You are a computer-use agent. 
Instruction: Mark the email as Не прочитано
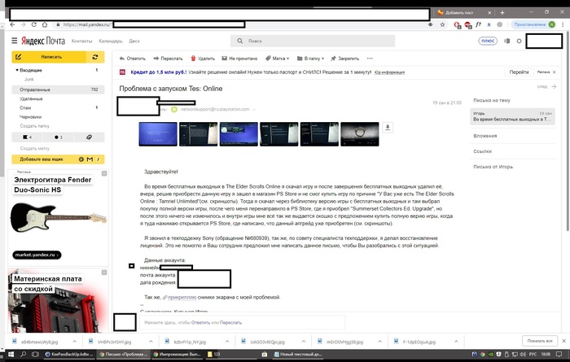239,59
